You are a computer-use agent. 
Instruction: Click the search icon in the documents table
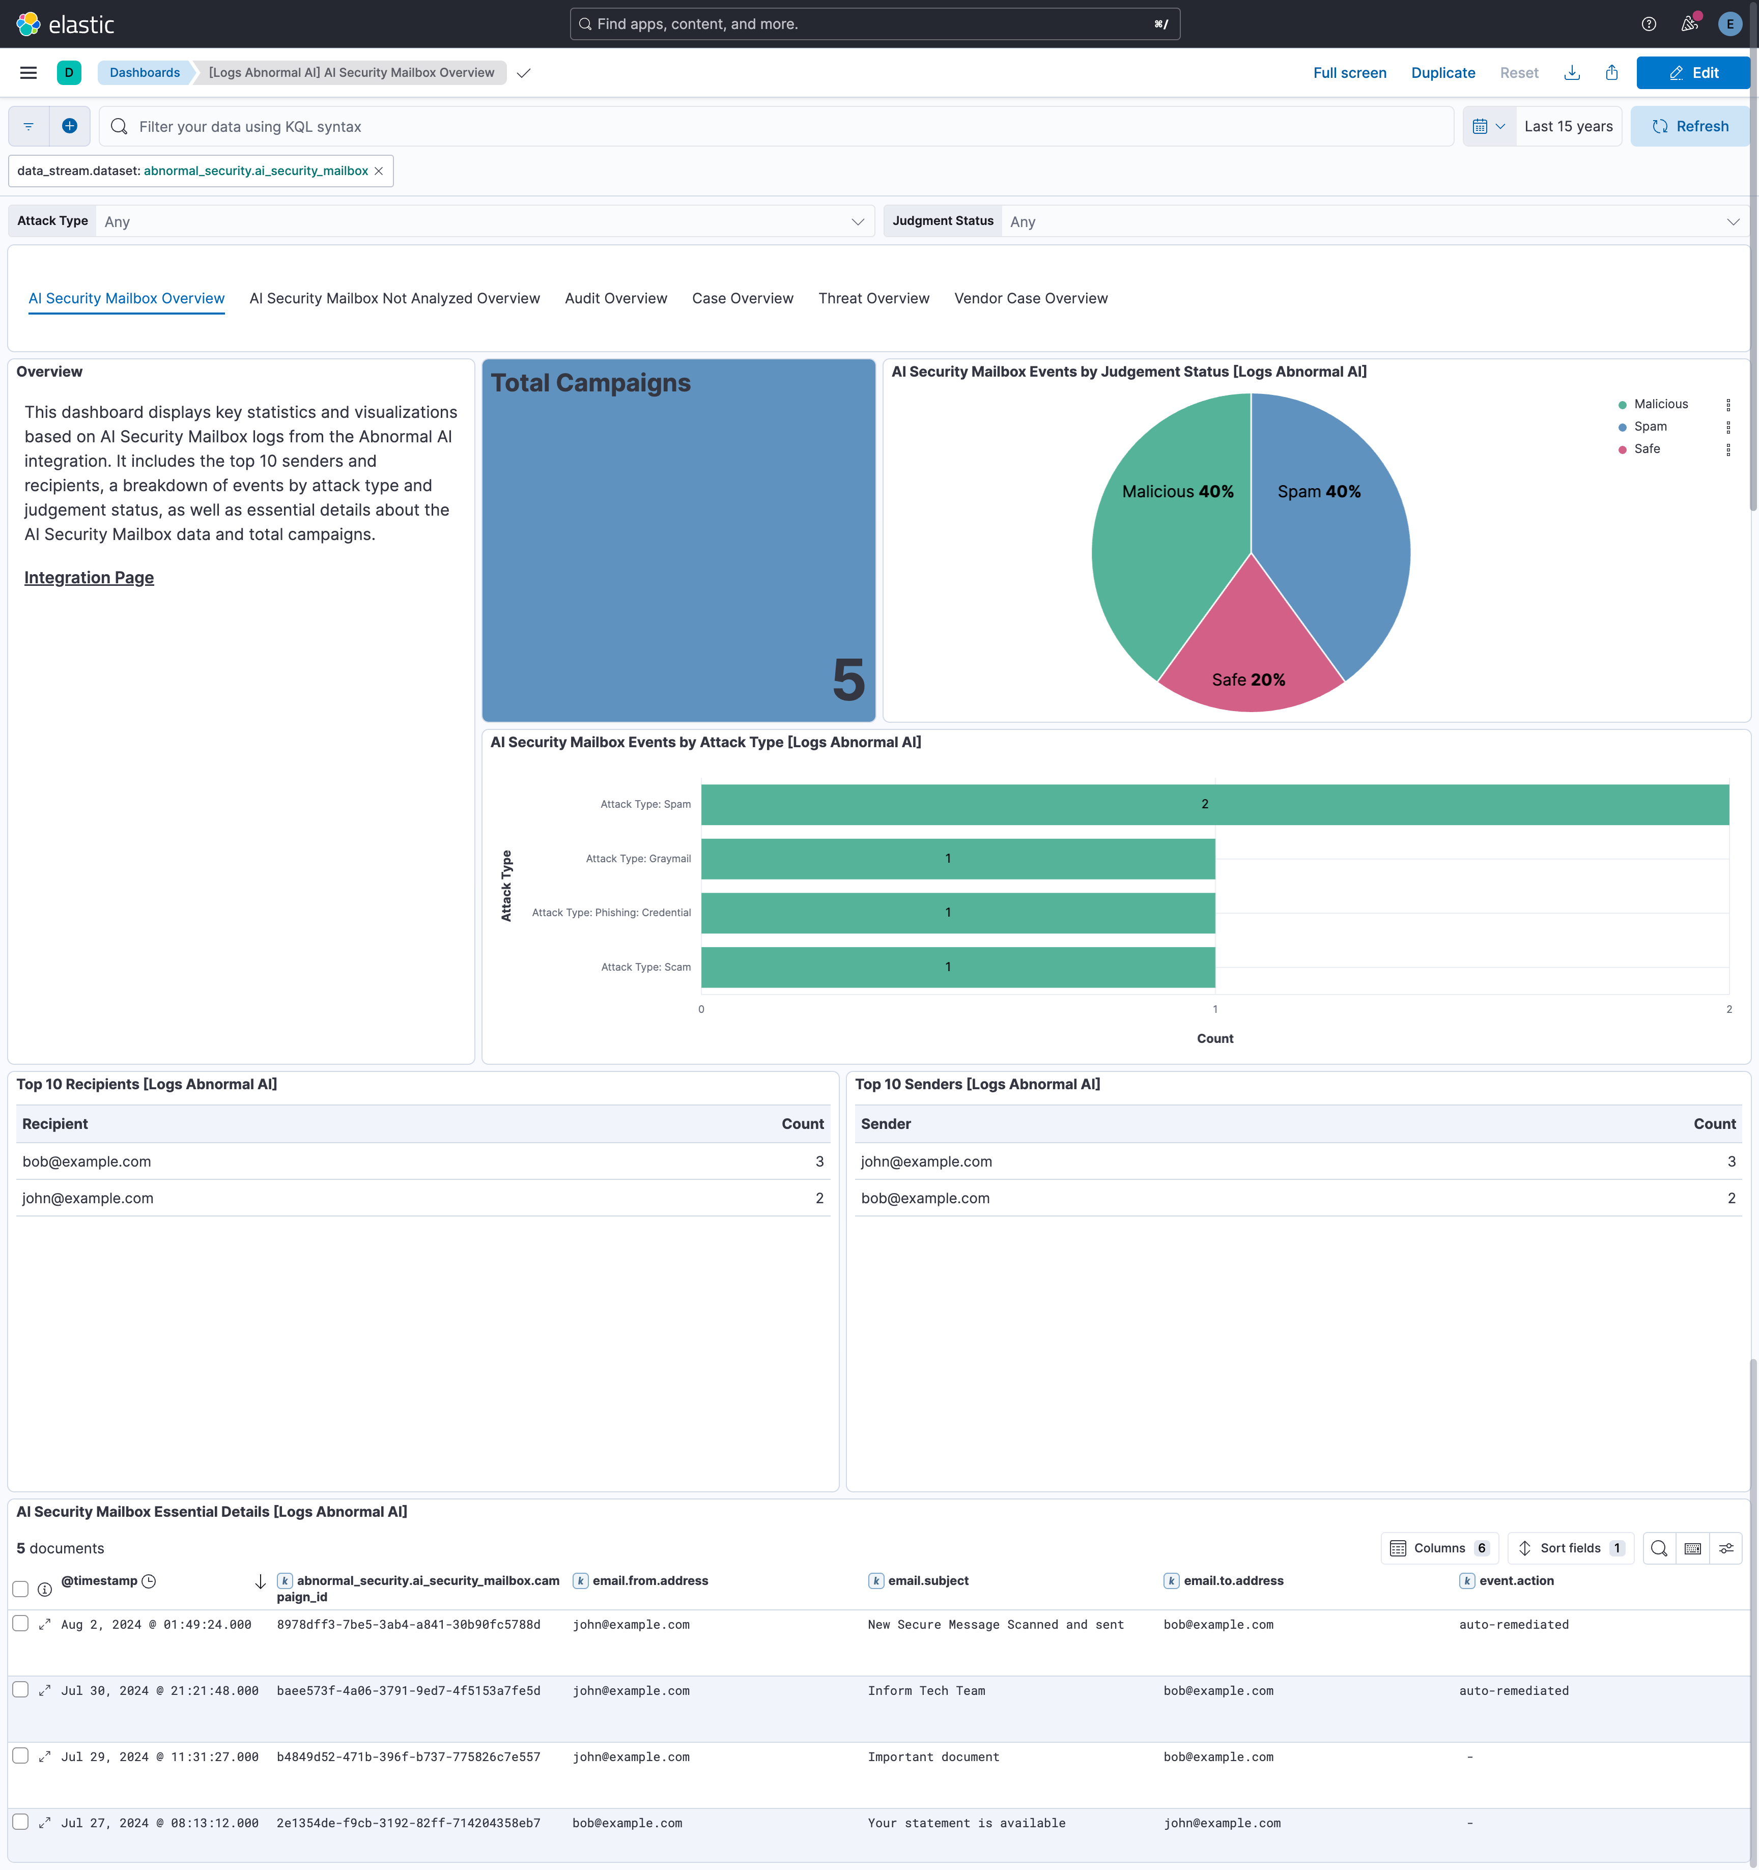pyautogui.click(x=1659, y=1547)
